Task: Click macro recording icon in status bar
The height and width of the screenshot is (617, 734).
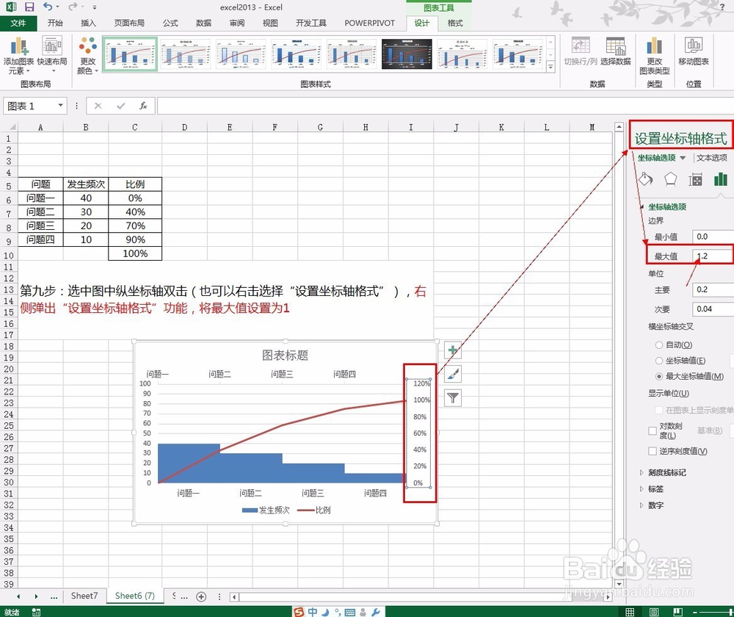Action: pos(36,612)
